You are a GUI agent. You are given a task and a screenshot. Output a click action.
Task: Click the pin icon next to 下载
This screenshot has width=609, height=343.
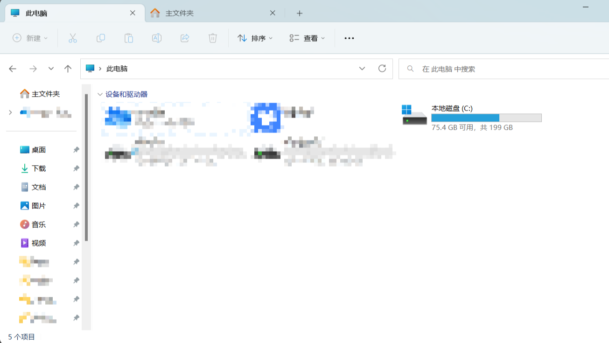coord(76,168)
